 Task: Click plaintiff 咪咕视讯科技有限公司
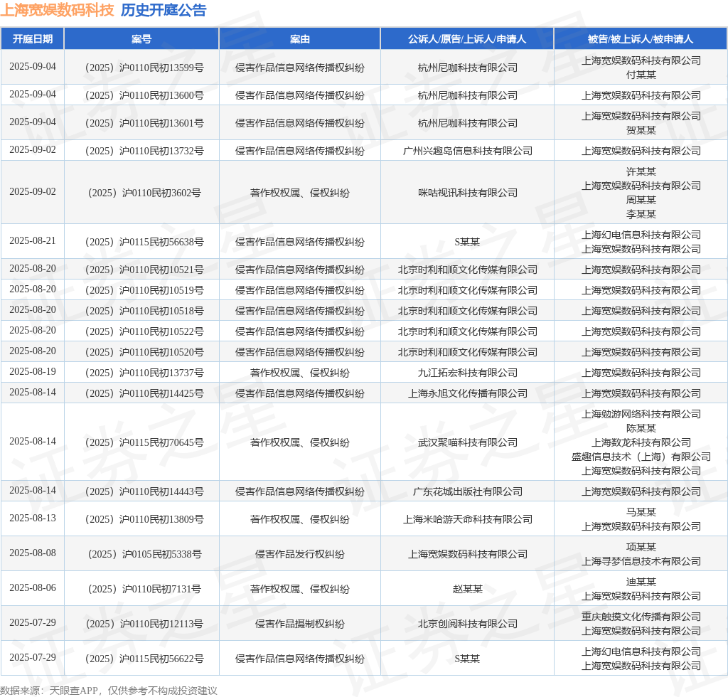coord(468,193)
